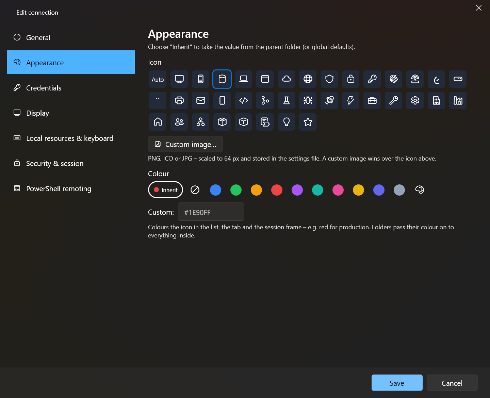Select the gear icon in the icon grid

tap(415, 101)
